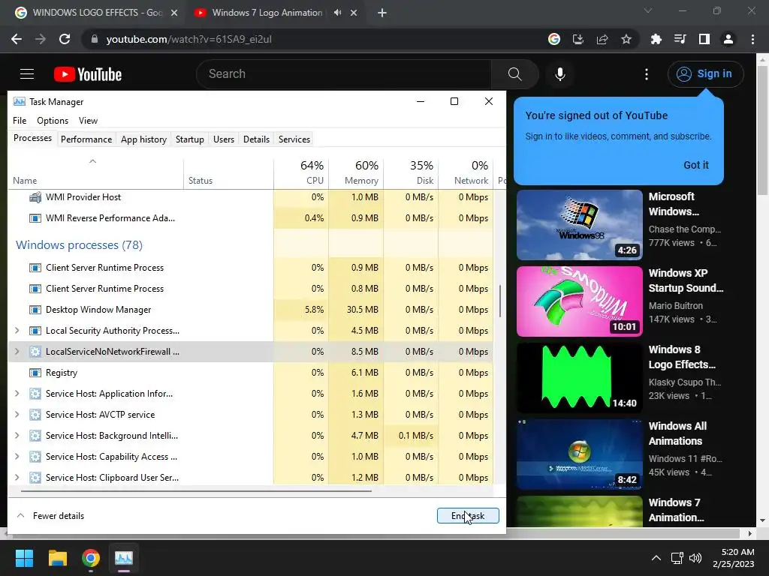This screenshot has width=769, height=576.
Task: Sort processes by Disk column header
Action: coord(411,173)
